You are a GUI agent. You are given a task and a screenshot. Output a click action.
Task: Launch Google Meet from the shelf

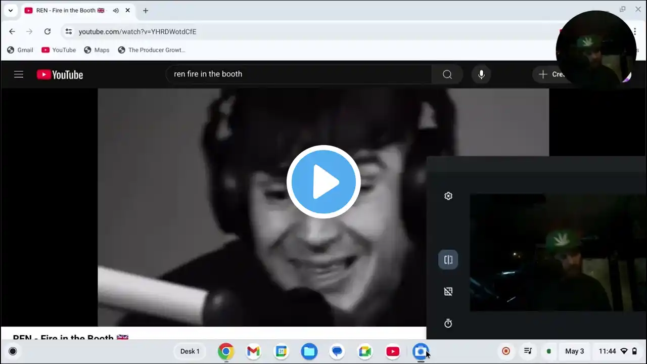(365, 351)
